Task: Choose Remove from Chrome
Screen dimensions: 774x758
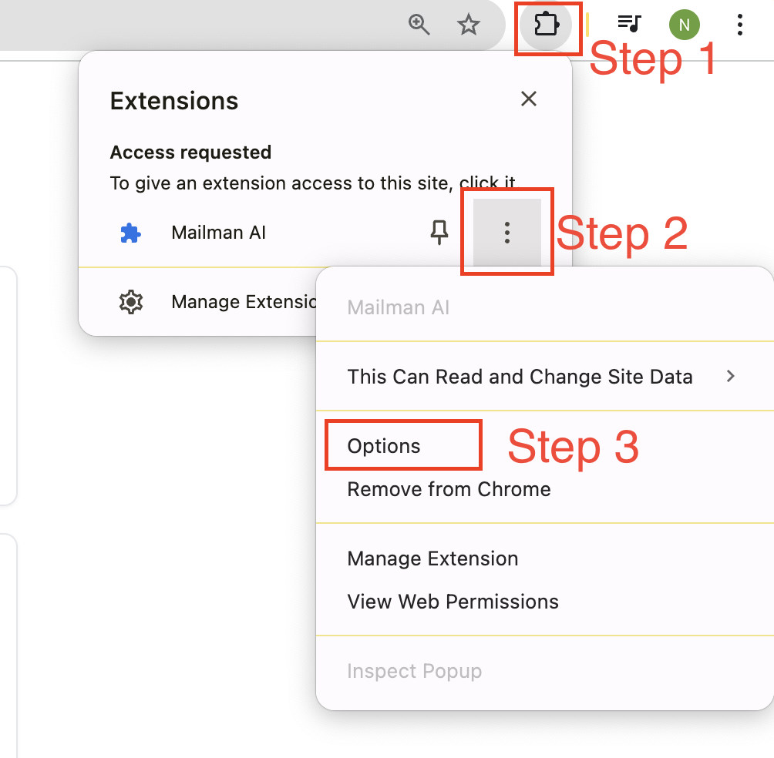Action: (x=449, y=488)
